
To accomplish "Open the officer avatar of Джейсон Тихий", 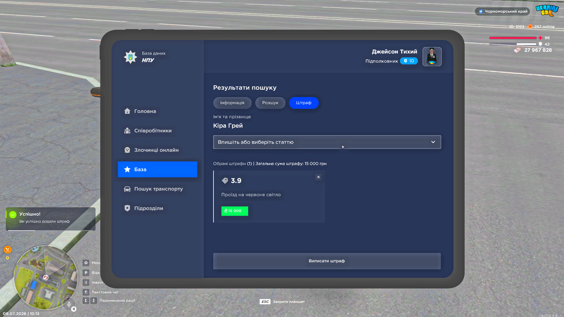I will point(432,56).
